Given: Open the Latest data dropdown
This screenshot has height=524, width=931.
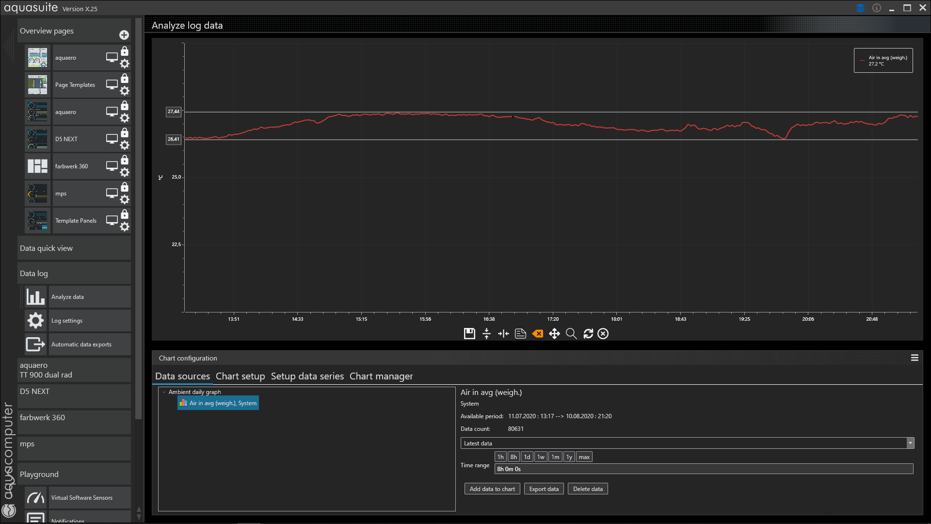Looking at the screenshot, I should coord(910,443).
